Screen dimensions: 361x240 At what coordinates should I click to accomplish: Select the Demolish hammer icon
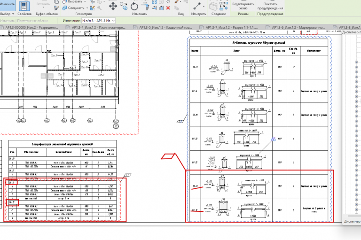pyautogui.click(x=99, y=8)
